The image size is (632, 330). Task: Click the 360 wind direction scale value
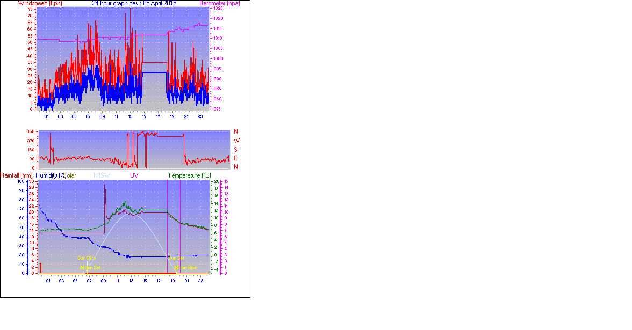30,132
